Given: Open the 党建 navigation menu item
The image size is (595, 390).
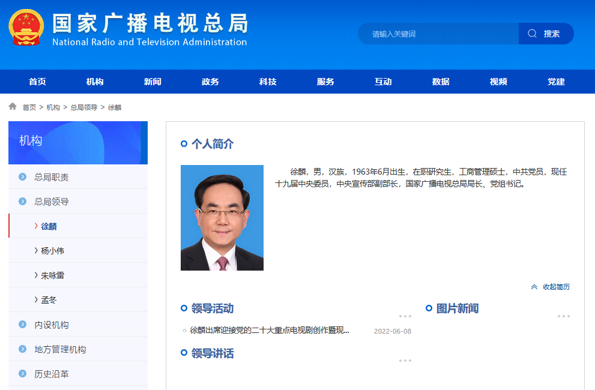Looking at the screenshot, I should tap(557, 82).
